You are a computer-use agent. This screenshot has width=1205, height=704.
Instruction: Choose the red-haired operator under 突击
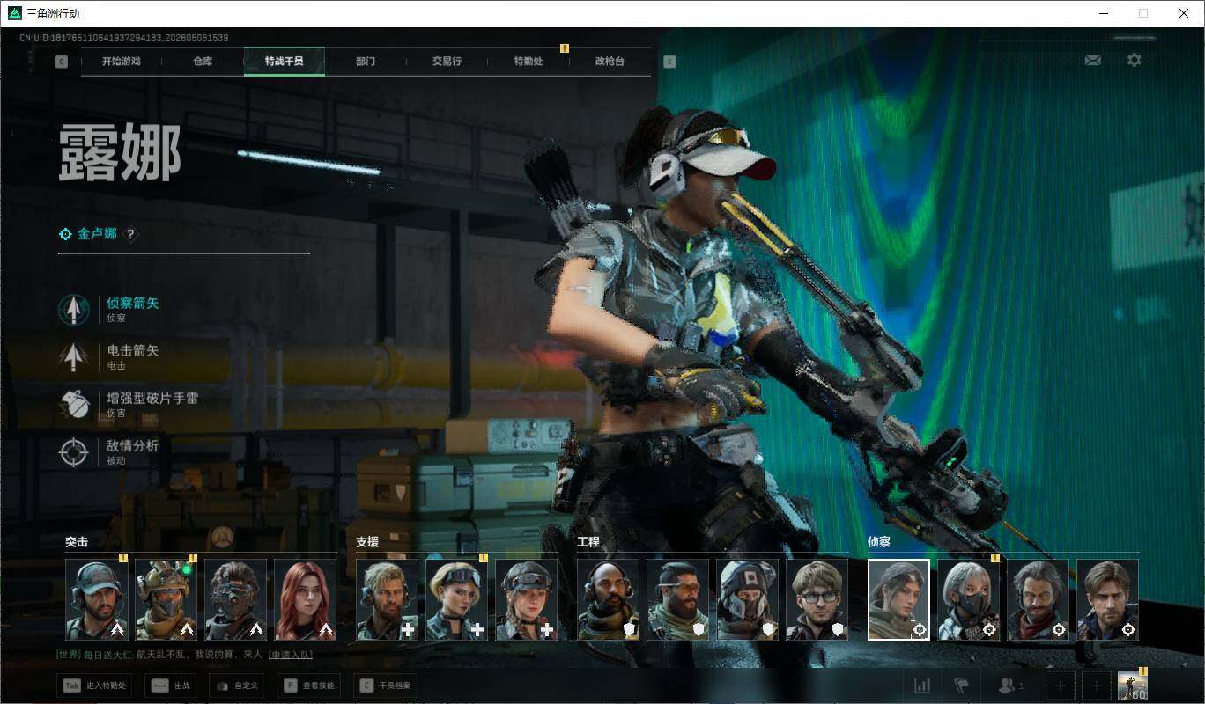coord(306,600)
